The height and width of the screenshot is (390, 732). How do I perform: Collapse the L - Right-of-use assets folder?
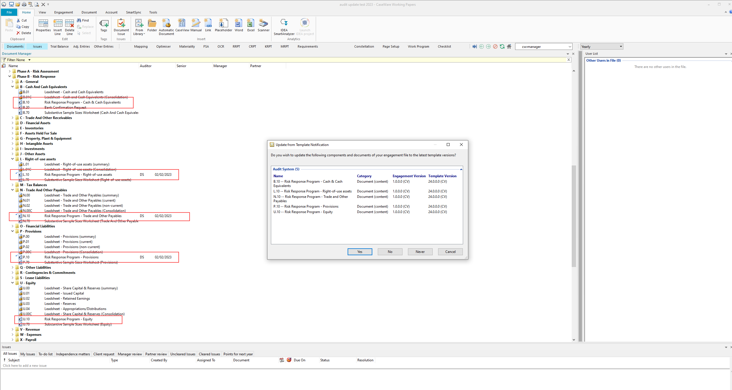(x=13, y=159)
